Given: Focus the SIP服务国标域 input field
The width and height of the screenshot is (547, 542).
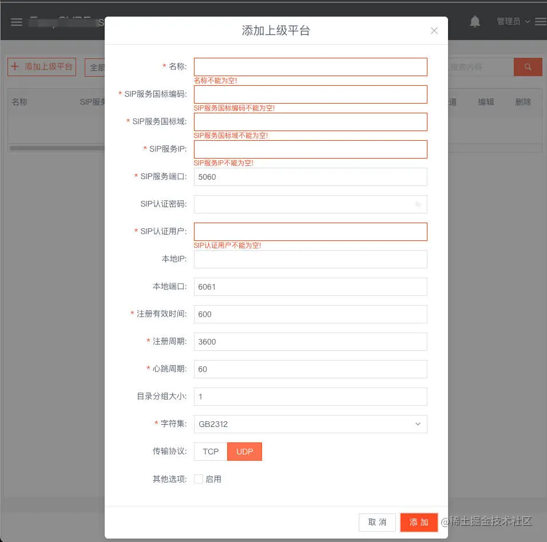Looking at the screenshot, I should point(311,122).
